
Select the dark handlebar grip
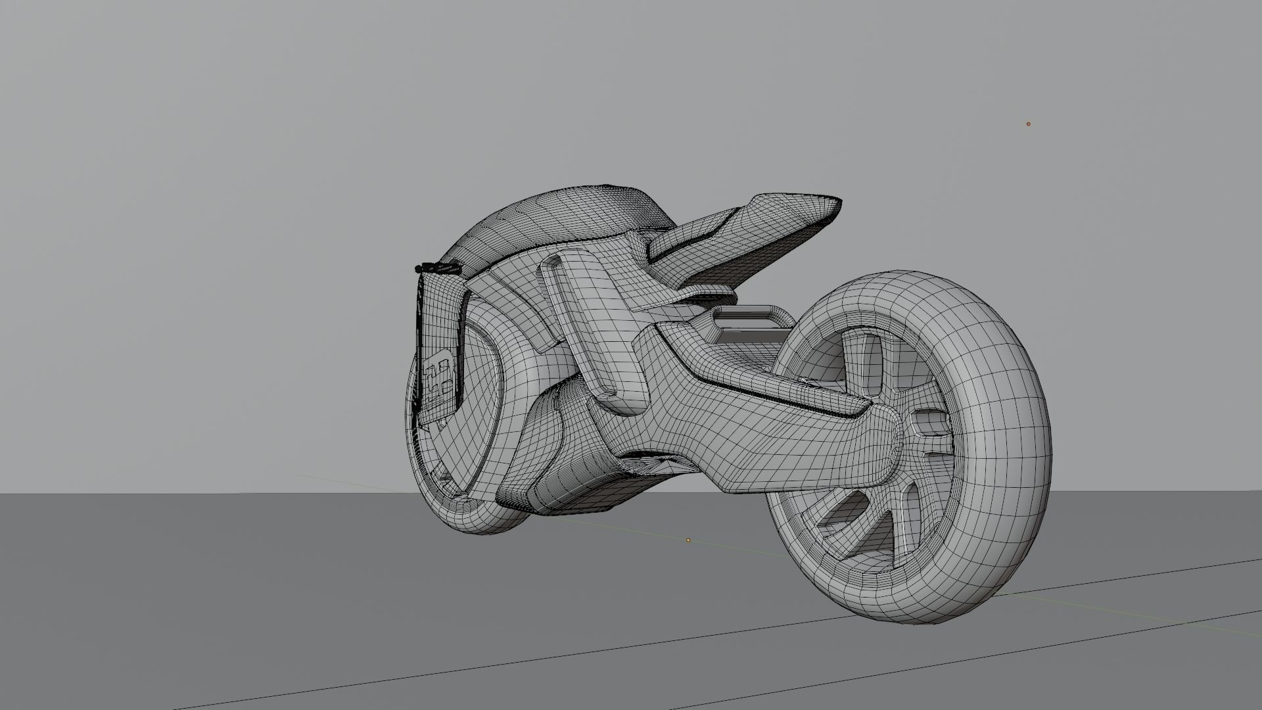click(x=438, y=268)
